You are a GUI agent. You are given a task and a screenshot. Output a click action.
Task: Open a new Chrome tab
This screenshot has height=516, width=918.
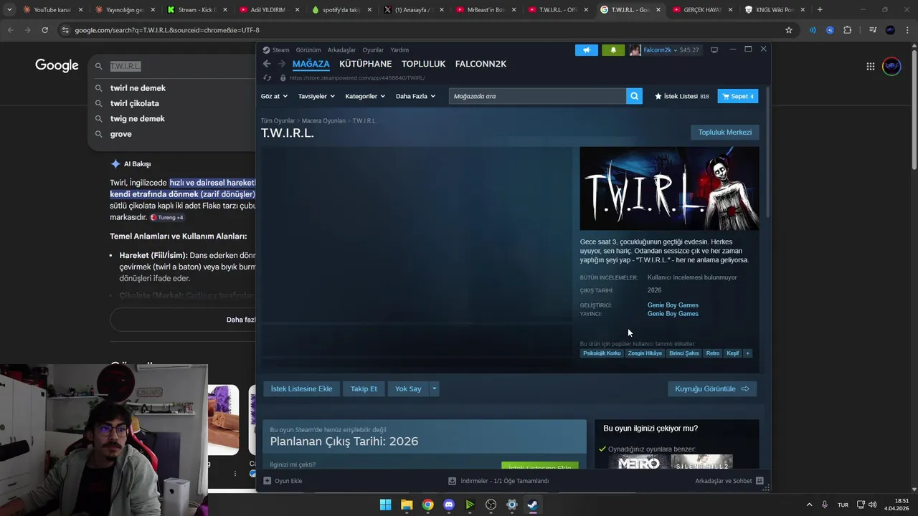[x=820, y=10]
